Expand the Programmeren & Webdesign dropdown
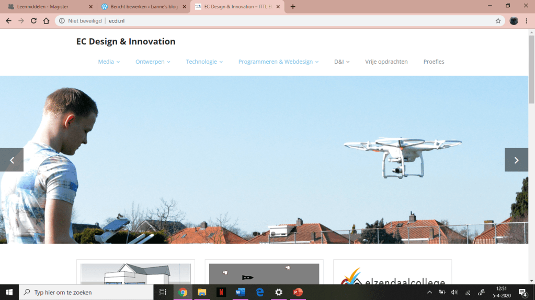The image size is (535, 300). pyautogui.click(x=278, y=62)
